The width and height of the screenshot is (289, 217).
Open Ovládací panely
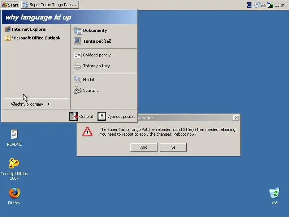(92, 55)
